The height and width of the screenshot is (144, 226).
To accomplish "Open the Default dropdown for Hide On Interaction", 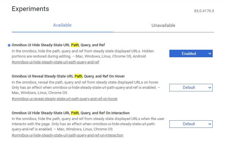I will [x=191, y=124].
